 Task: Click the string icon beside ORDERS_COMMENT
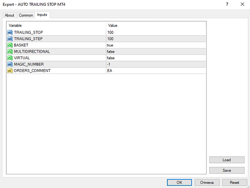10,70
